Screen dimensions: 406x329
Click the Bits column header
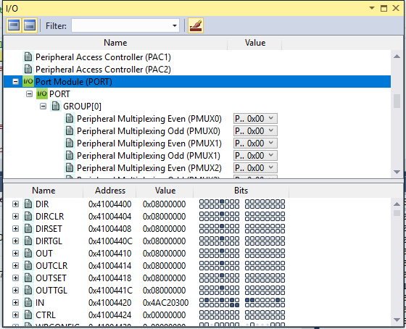pyautogui.click(x=241, y=191)
